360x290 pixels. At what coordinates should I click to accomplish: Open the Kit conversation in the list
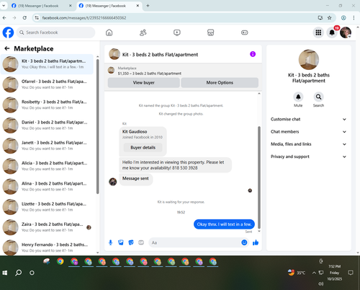(x=47, y=64)
